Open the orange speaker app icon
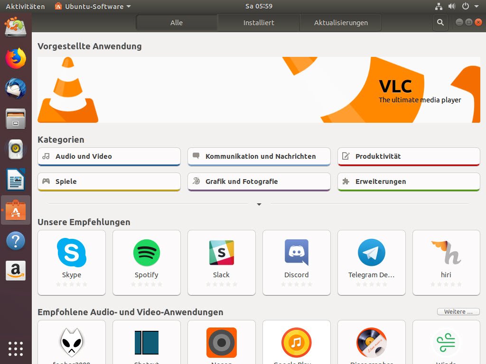Image resolution: width=486 pixels, height=364 pixels. pyautogui.click(x=222, y=342)
